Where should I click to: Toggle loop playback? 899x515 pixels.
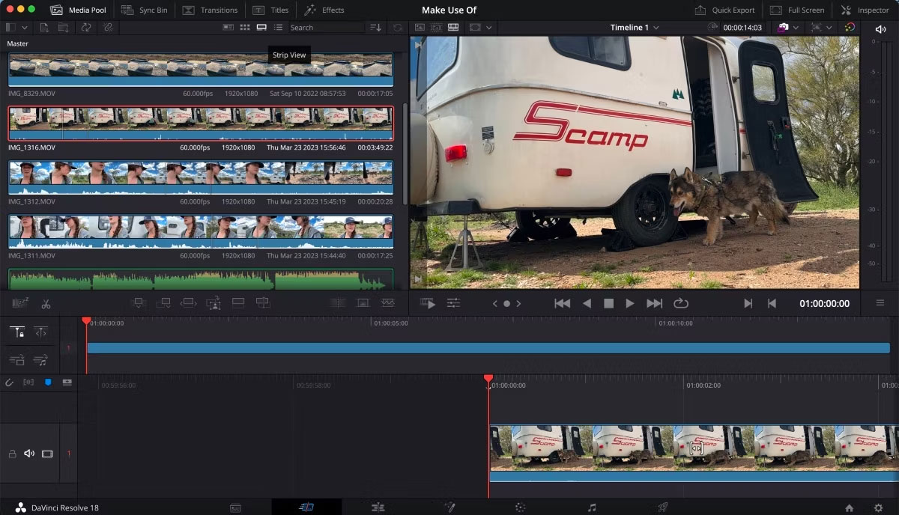(x=681, y=303)
